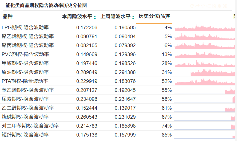Click the faint numbered list icon
Viewport: 237px width, 141px height.
pos(209,6)
